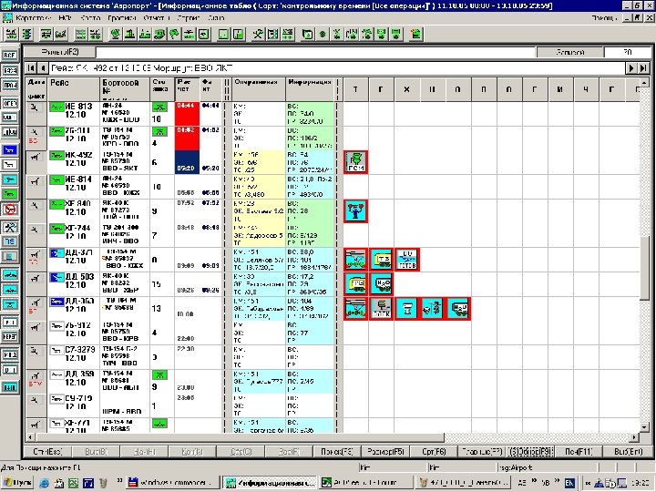Go to next record navigation arrow
Viewport: 656px width, 492px height.
tap(630, 68)
